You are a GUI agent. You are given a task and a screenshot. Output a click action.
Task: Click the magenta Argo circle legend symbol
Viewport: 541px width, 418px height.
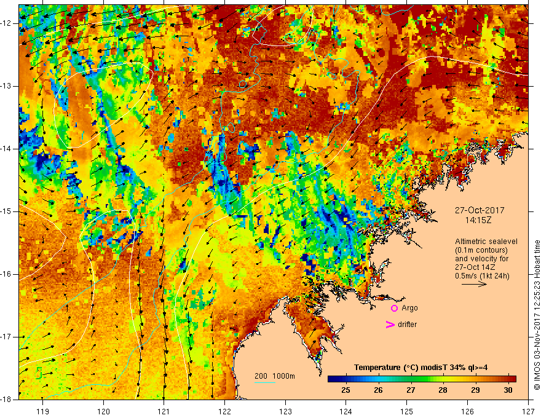(x=394, y=309)
